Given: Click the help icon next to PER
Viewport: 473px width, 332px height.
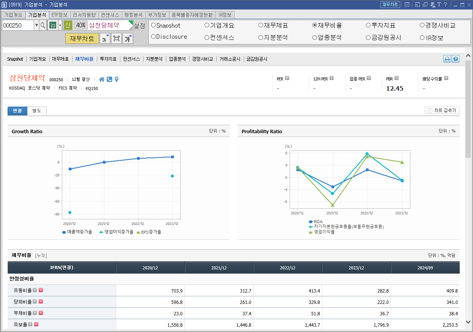Looking at the screenshot, I should pyautogui.click(x=287, y=79).
